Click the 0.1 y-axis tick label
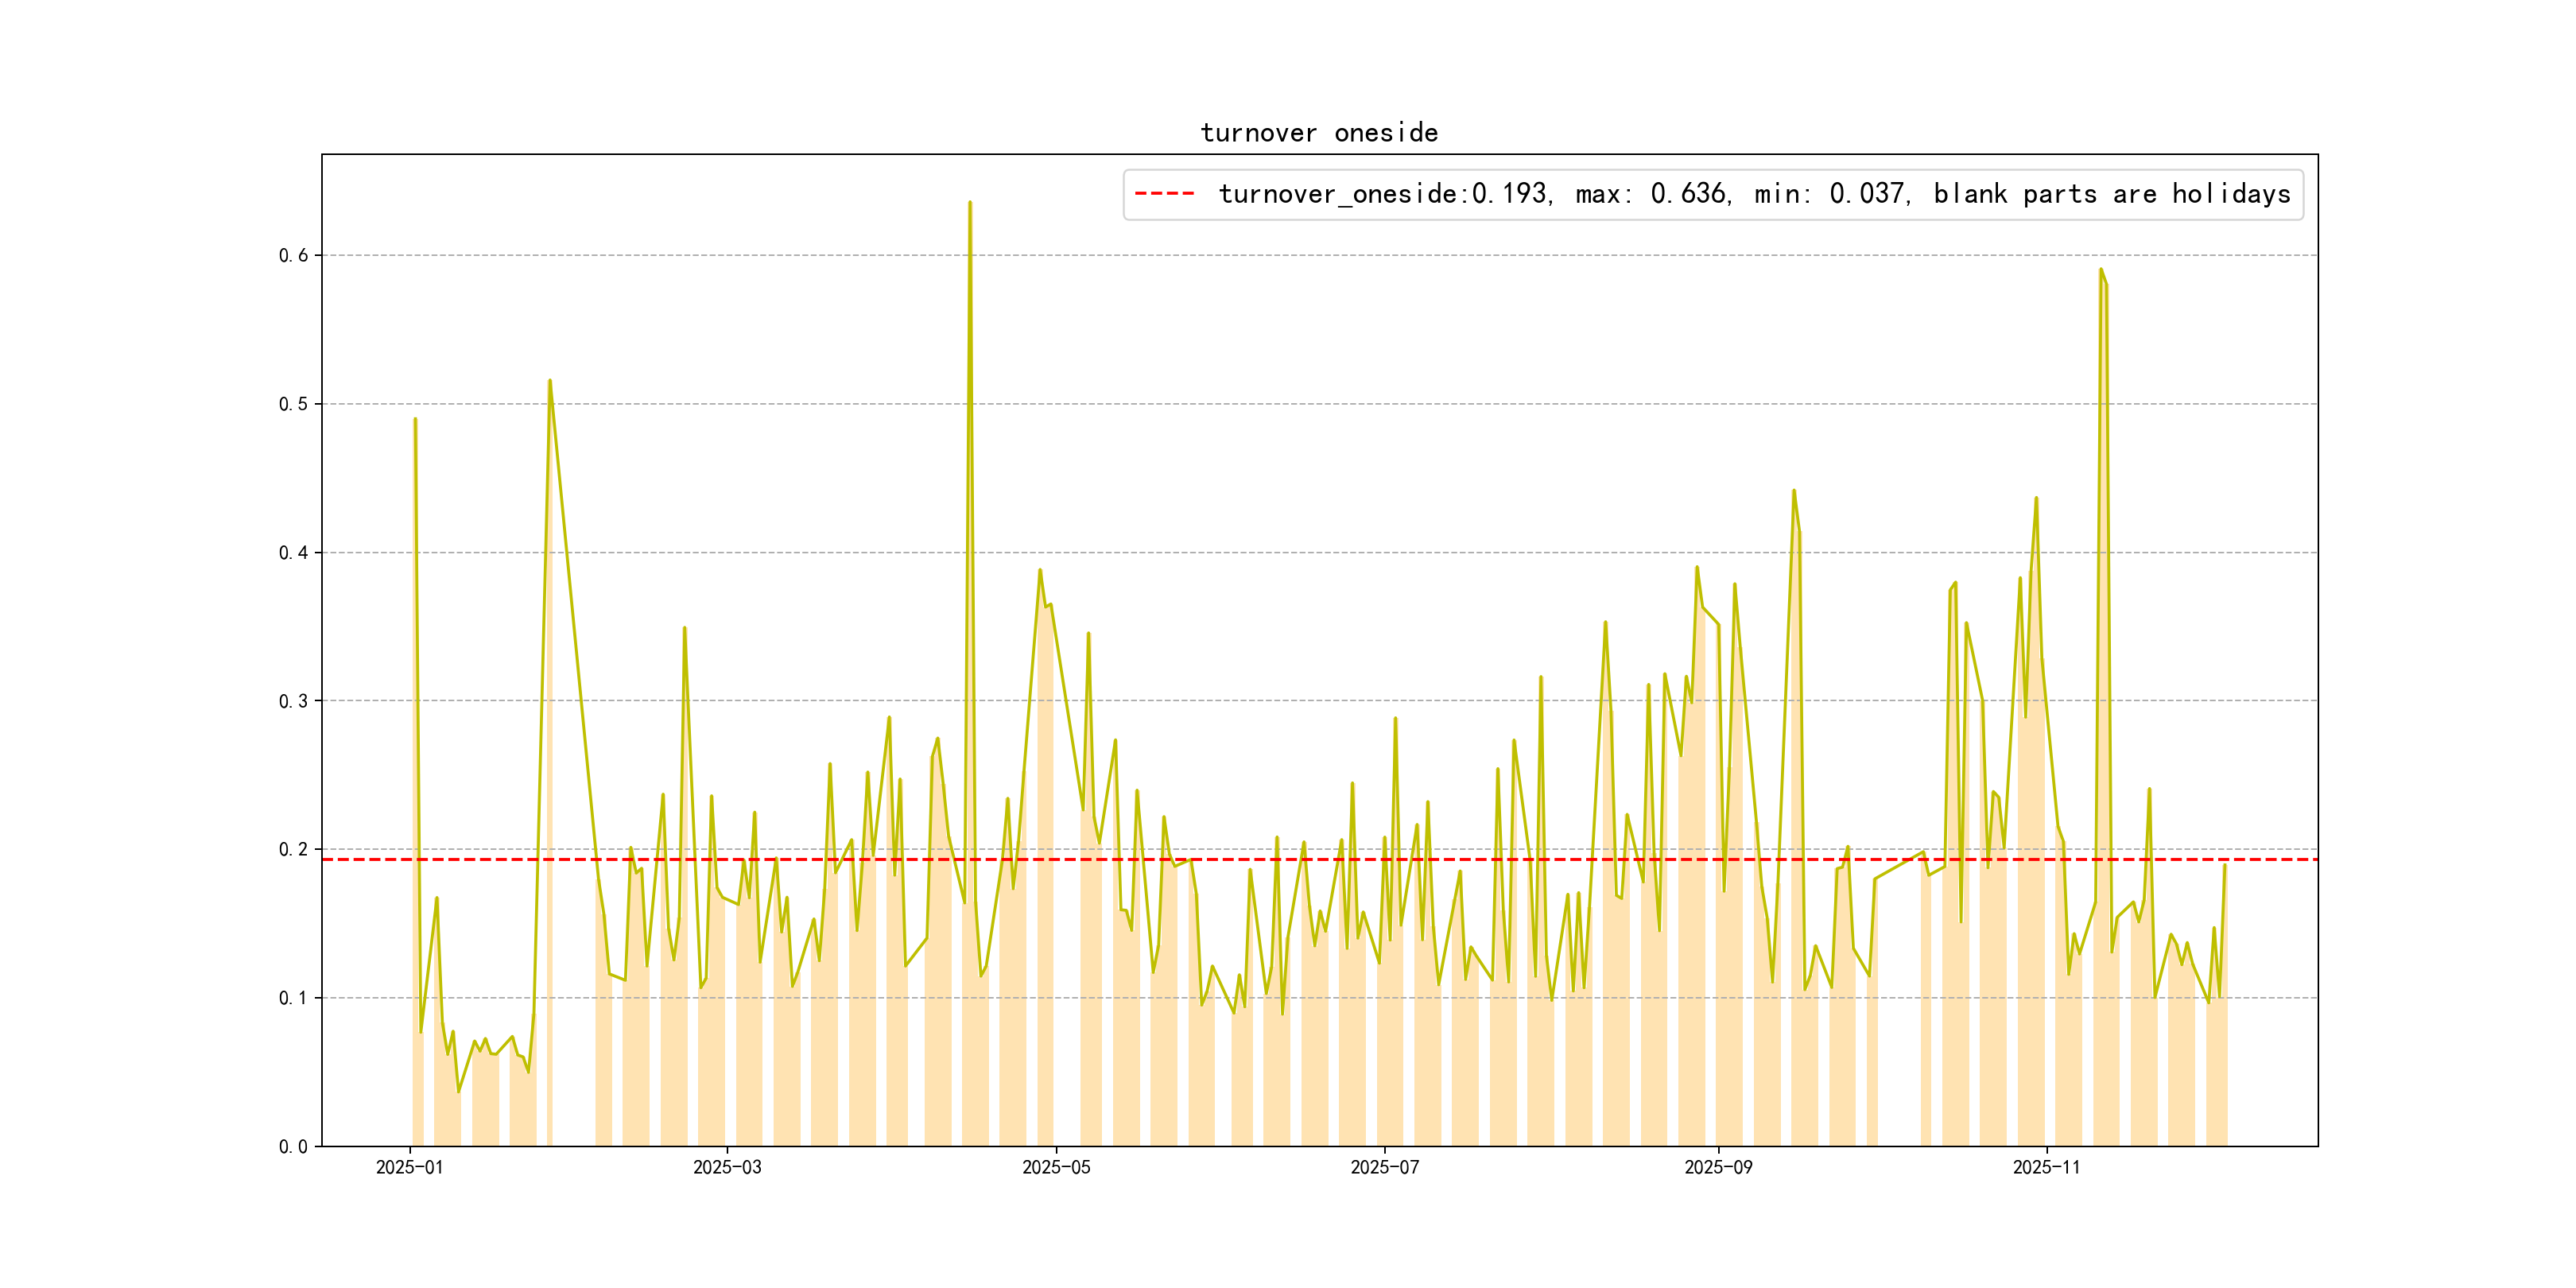 pyautogui.click(x=293, y=998)
